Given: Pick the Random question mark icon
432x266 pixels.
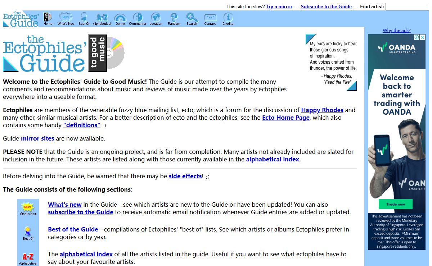Looking at the screenshot, I should pos(174,19).
